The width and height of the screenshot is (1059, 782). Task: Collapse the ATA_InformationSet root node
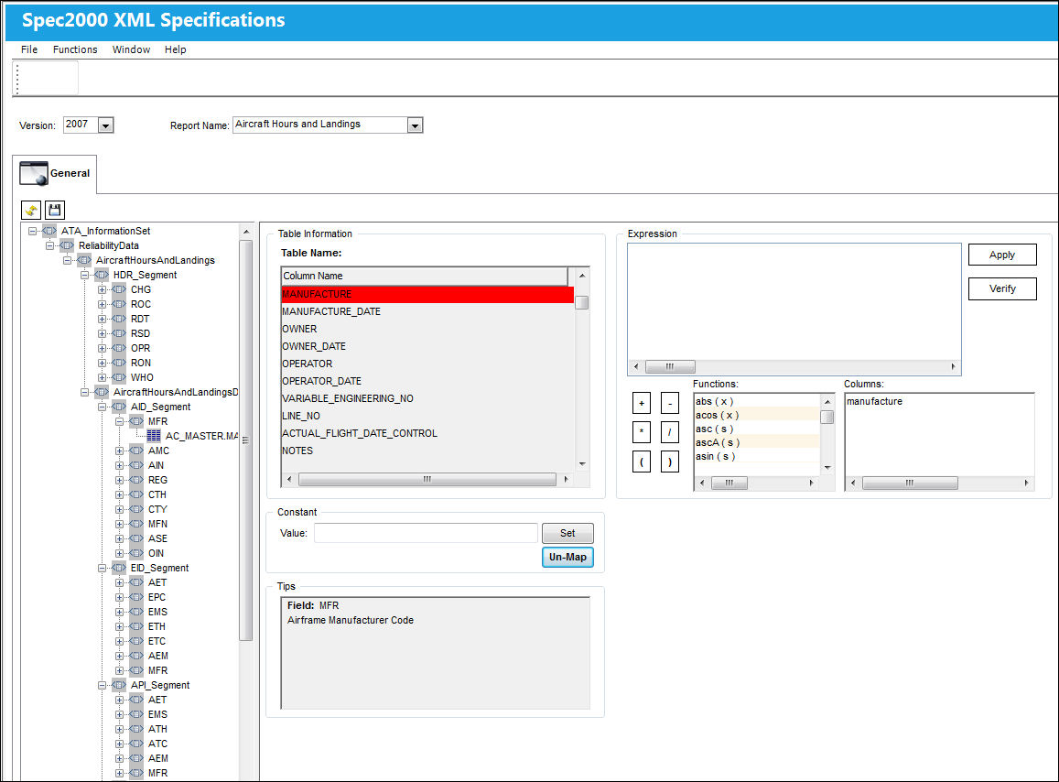coord(32,231)
